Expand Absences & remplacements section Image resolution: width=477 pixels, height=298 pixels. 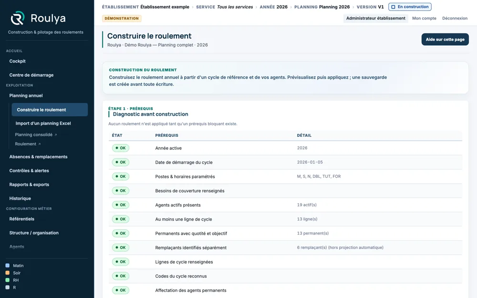point(38,157)
